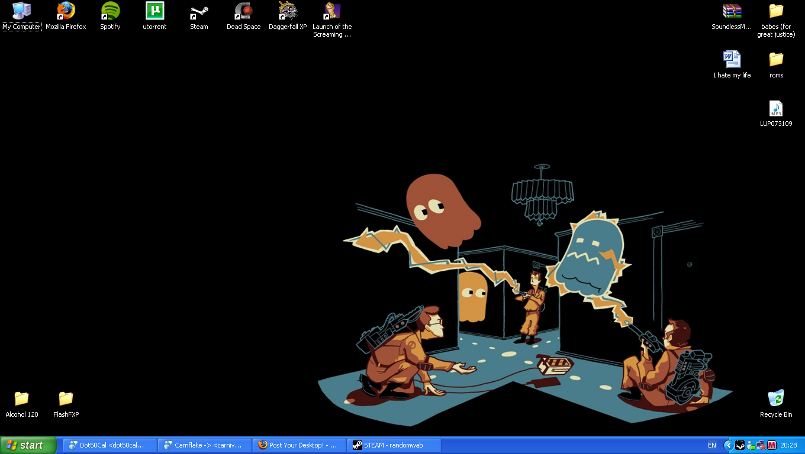805x454 pixels.
Task: Expand hidden system tray icons
Action: click(x=728, y=445)
